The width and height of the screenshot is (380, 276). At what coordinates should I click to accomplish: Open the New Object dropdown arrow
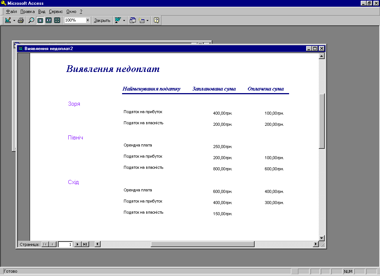click(147, 20)
